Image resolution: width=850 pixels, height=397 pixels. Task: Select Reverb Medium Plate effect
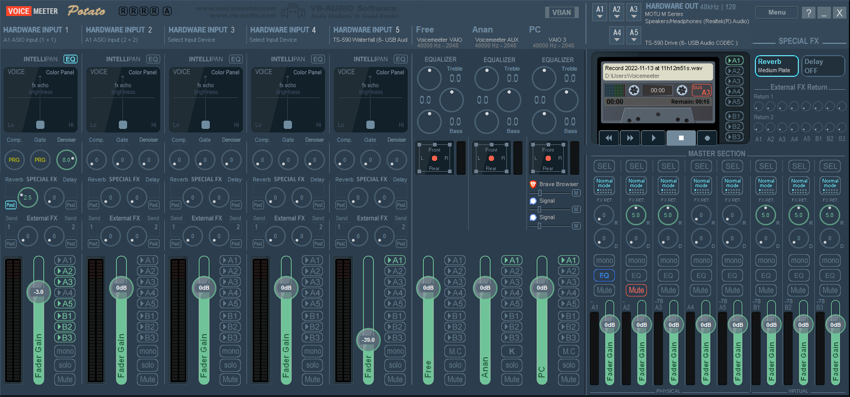point(777,65)
